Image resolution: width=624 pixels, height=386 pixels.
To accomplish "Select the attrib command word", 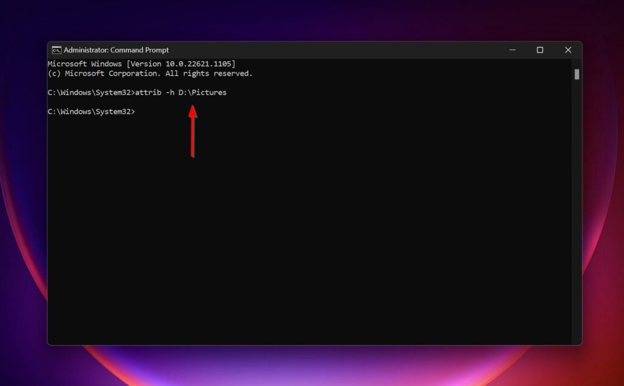I will point(148,92).
